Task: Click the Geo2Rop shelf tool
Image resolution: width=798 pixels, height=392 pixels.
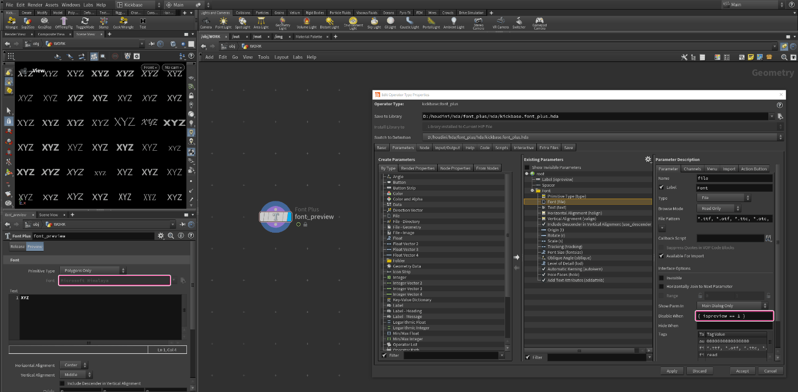Action: 44,23
